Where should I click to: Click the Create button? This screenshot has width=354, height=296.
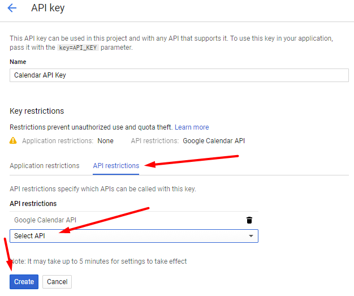point(24,281)
